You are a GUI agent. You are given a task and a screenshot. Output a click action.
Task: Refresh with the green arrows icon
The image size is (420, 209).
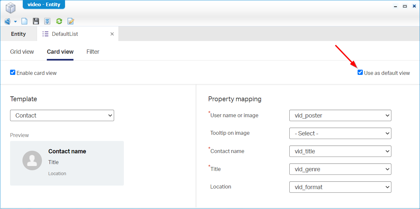[x=59, y=21]
